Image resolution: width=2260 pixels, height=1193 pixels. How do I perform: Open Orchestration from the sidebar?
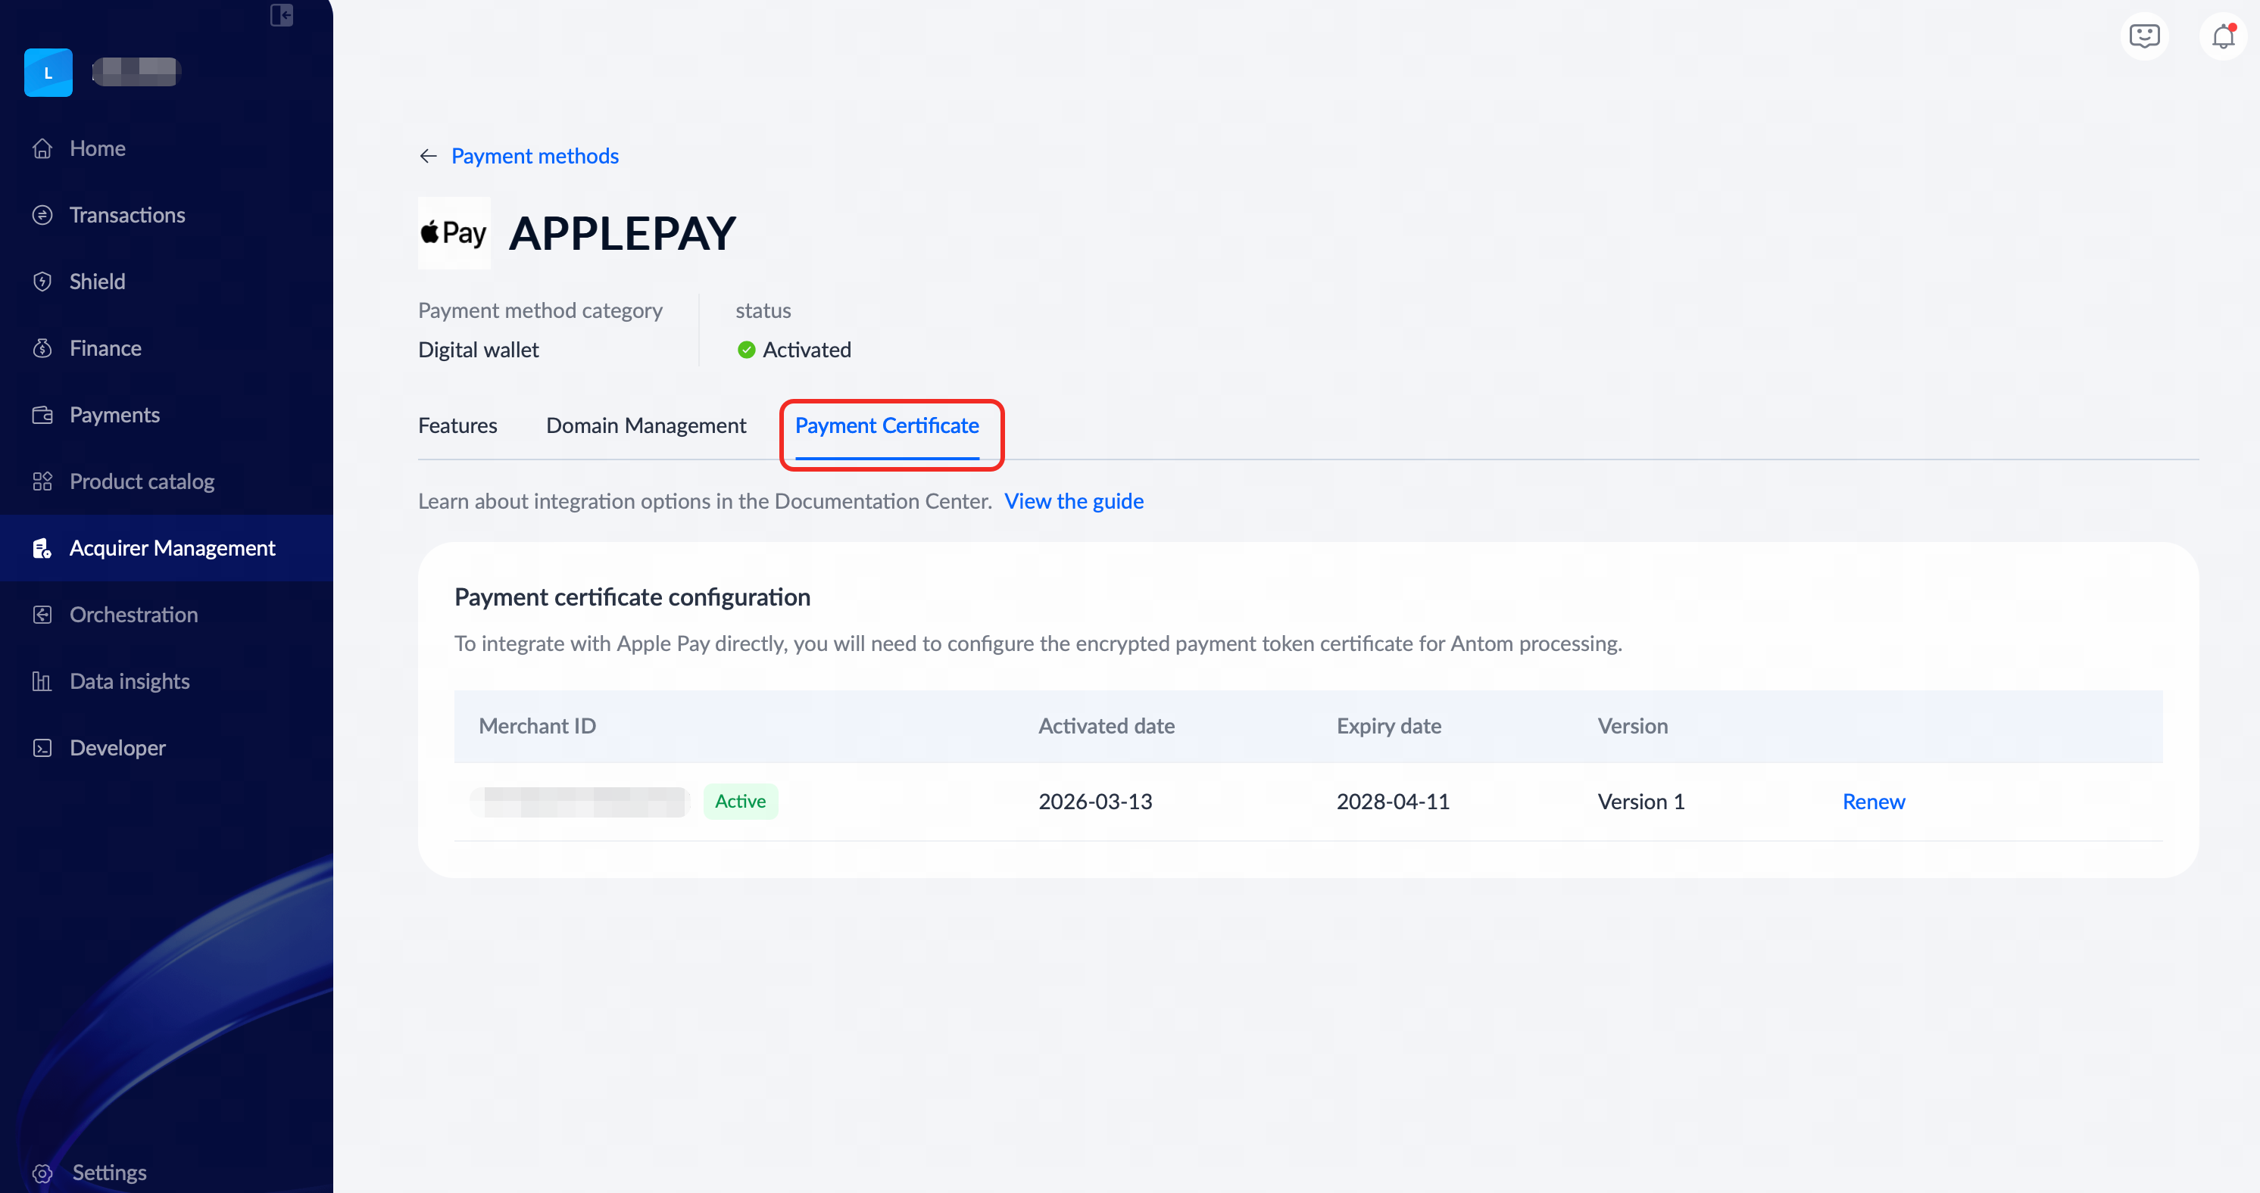[x=133, y=615]
